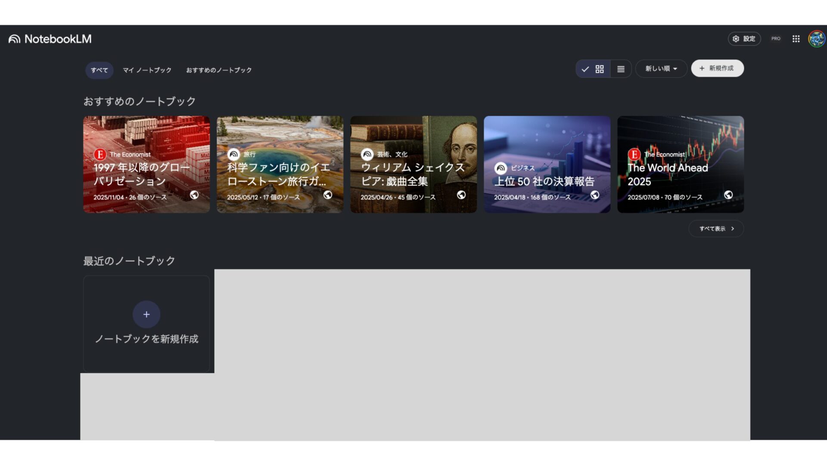Viewport: 827px width, 465px height.
Task: Open the NotebookLM home logo
Action: click(49, 39)
